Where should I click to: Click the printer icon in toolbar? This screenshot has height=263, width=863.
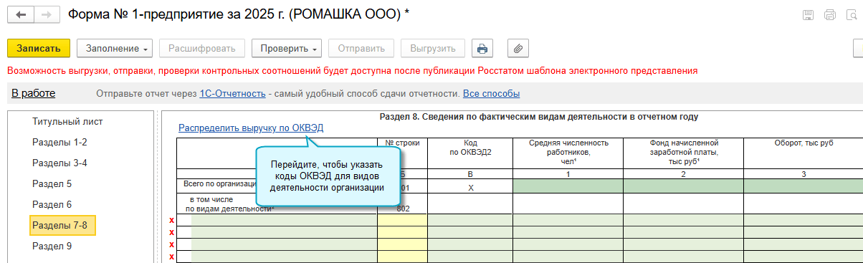click(x=482, y=49)
